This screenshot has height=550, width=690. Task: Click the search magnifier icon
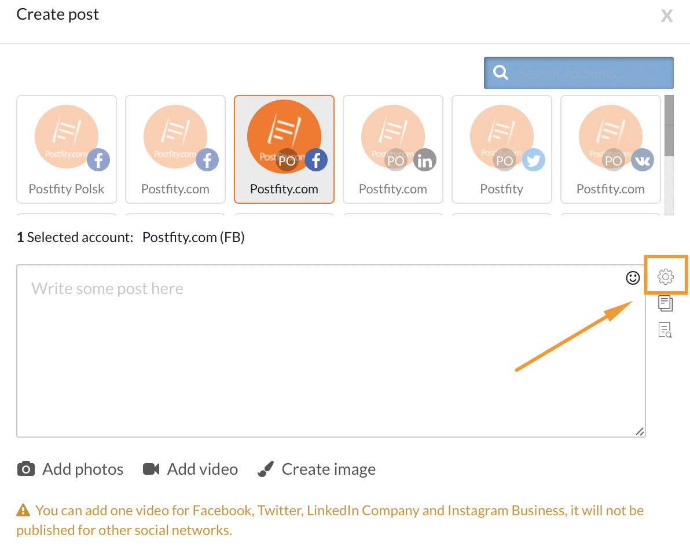(500, 72)
